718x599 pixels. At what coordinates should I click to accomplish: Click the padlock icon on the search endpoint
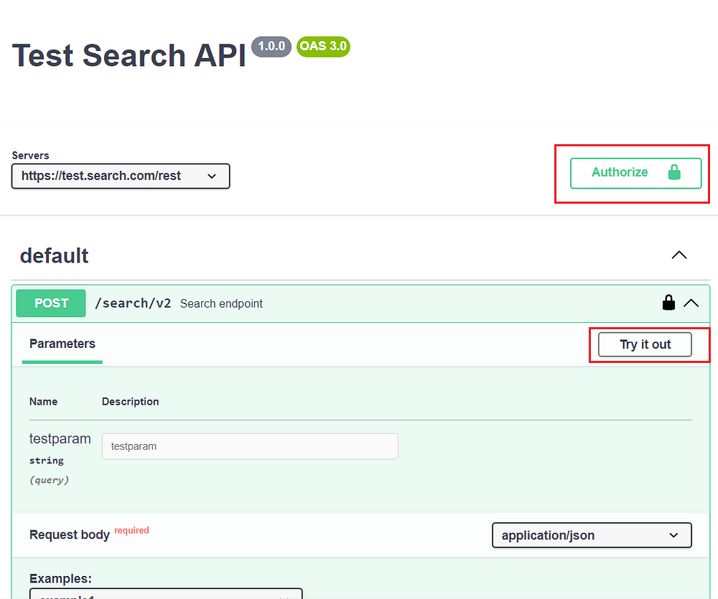click(x=668, y=303)
